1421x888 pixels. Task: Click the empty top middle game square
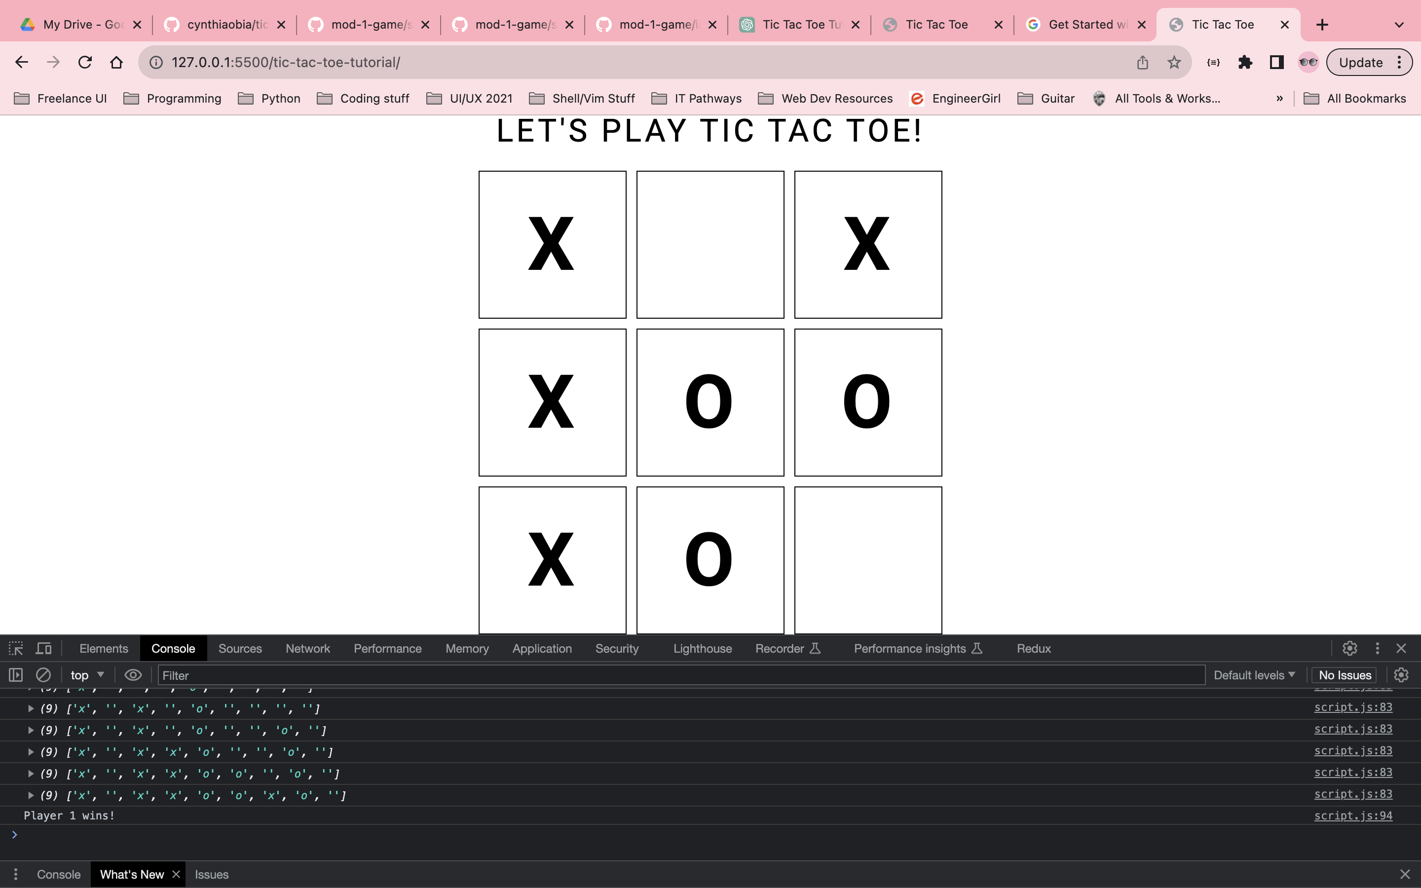710,245
